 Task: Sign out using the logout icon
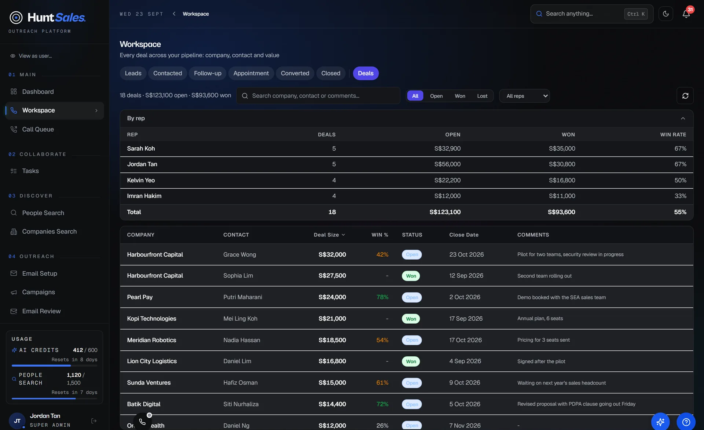click(x=94, y=421)
